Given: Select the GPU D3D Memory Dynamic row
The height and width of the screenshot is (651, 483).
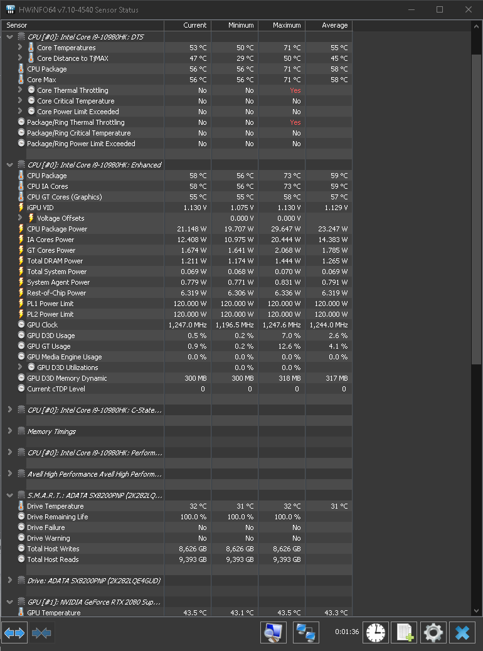Looking at the screenshot, I should pos(176,378).
